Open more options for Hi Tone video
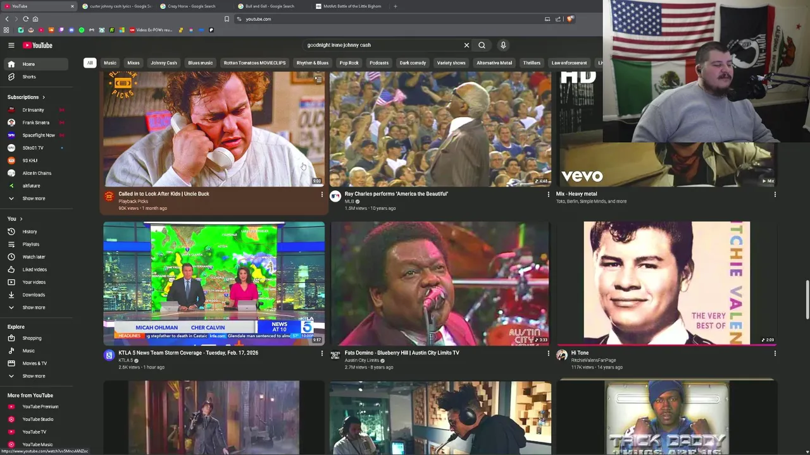The image size is (810, 455). point(775,353)
